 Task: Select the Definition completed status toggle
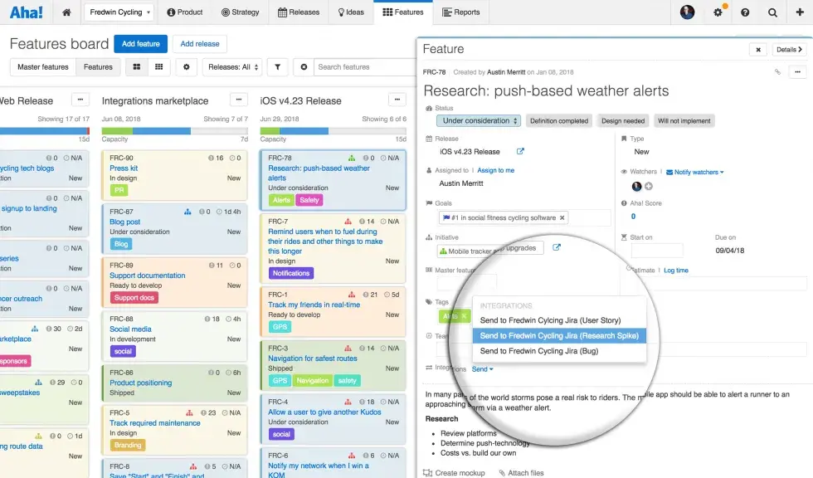pos(558,120)
